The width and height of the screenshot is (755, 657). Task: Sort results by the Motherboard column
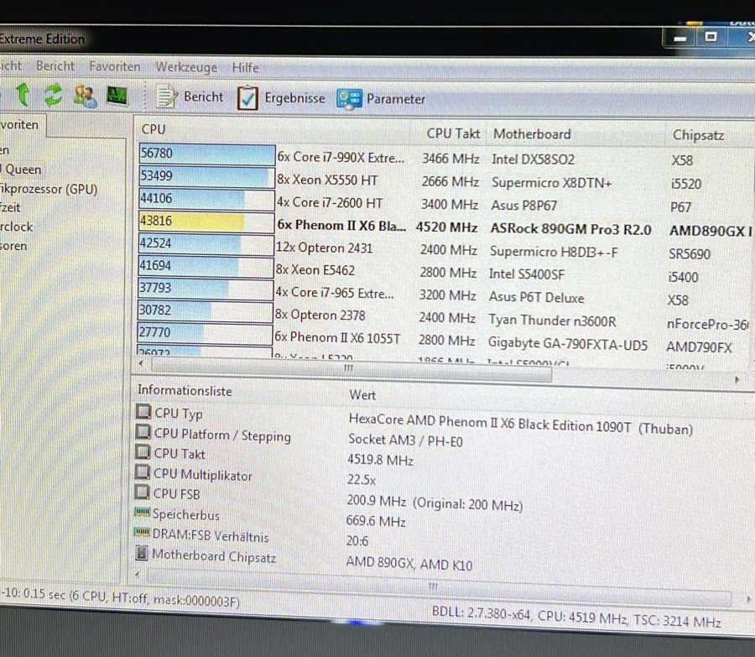coord(533,134)
